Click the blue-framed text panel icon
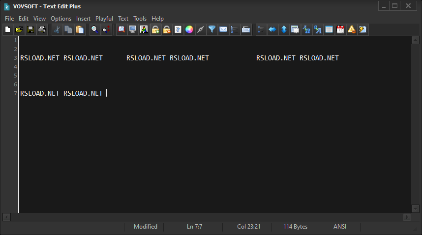This screenshot has width=422, height=235. click(x=329, y=29)
